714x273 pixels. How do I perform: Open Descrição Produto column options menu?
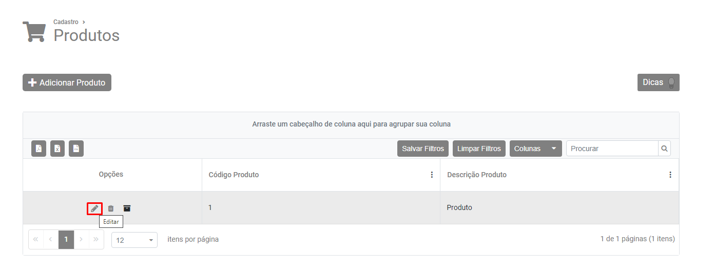[670, 175]
